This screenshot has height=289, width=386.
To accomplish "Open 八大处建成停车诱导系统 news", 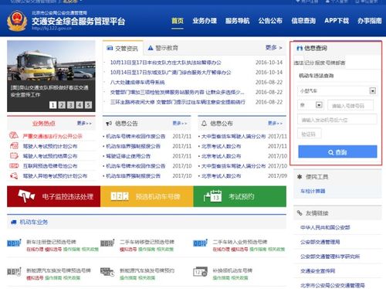I will tap(137, 83).
